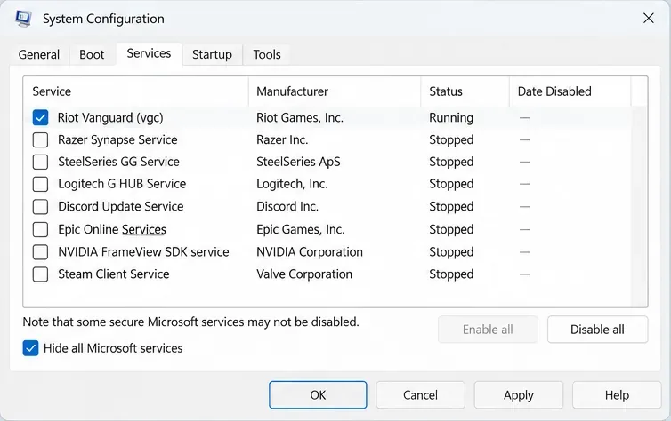The width and height of the screenshot is (671, 421).
Task: Switch to the General tab
Action: (39, 55)
